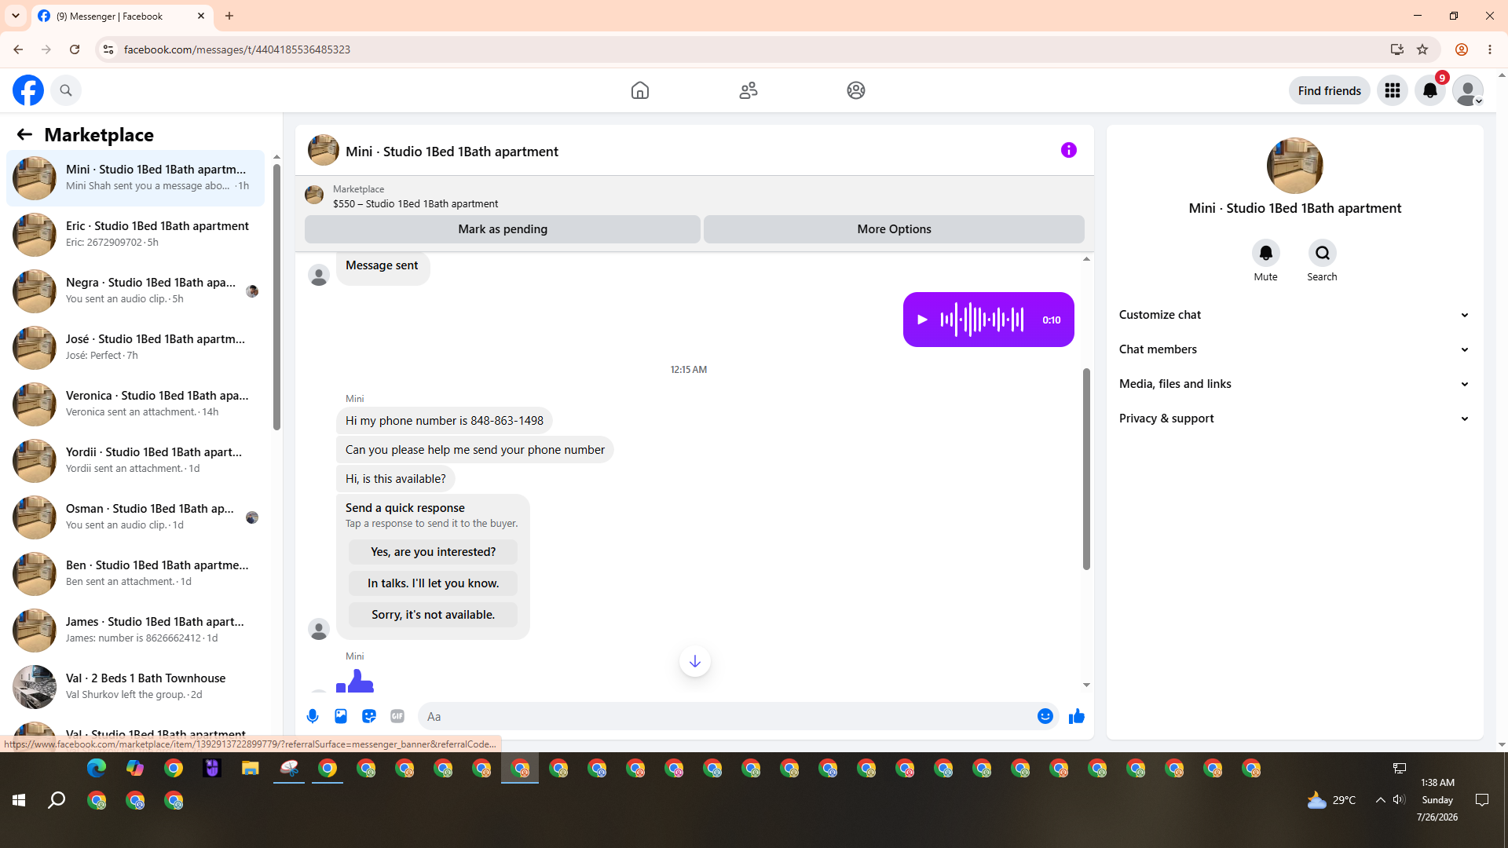Open the Friends icon in top navigation
The image size is (1508, 848).
[x=749, y=90]
